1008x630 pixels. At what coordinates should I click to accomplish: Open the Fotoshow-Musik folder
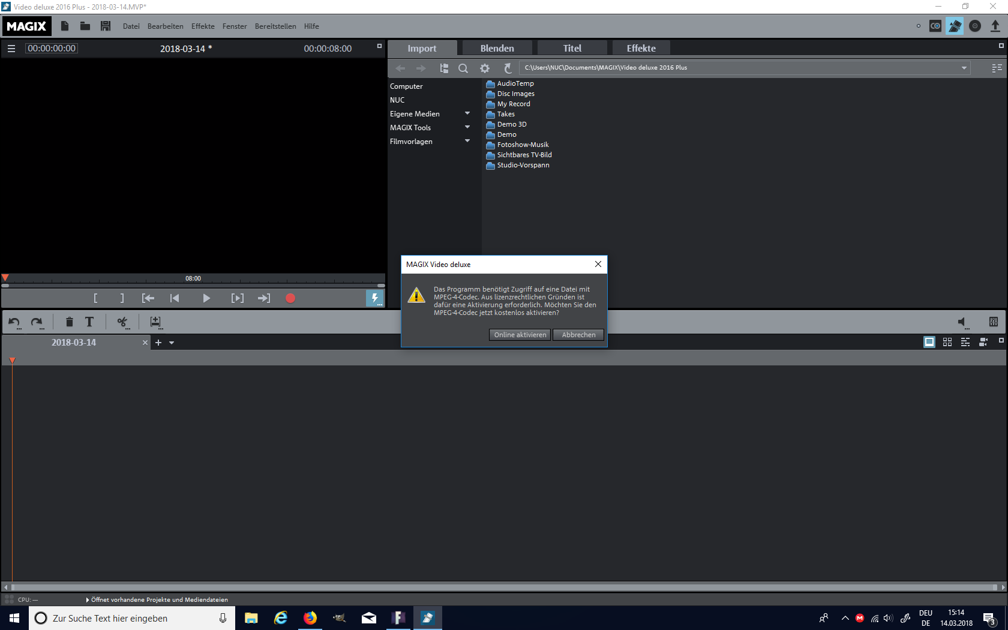coord(523,145)
